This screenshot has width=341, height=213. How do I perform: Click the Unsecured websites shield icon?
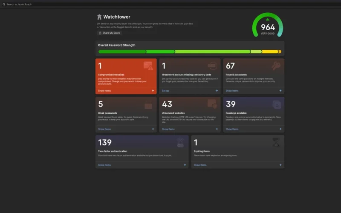click(x=212, y=104)
